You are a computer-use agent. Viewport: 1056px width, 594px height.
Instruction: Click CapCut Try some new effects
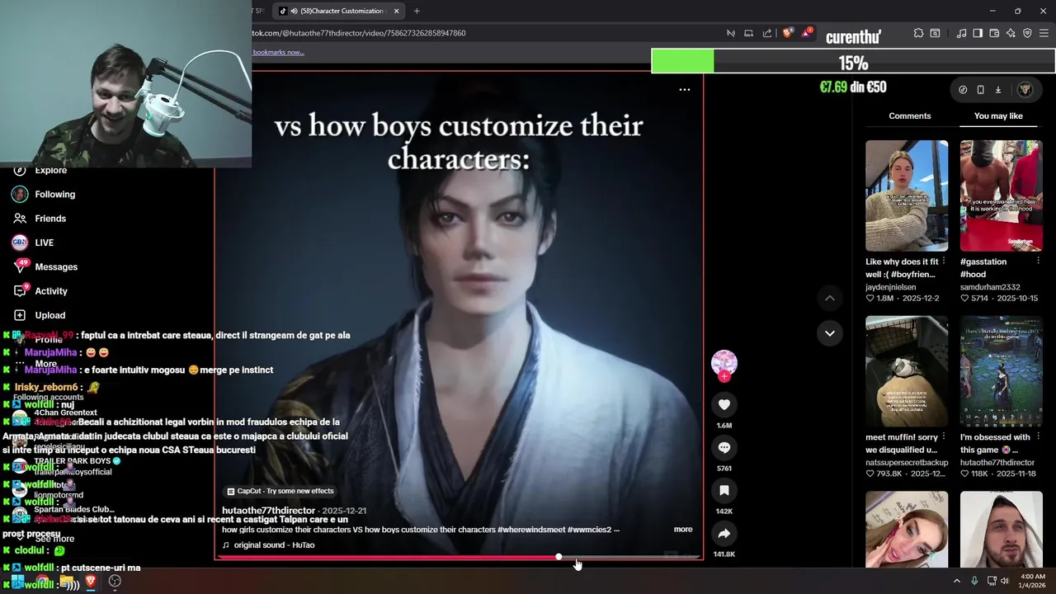280,491
